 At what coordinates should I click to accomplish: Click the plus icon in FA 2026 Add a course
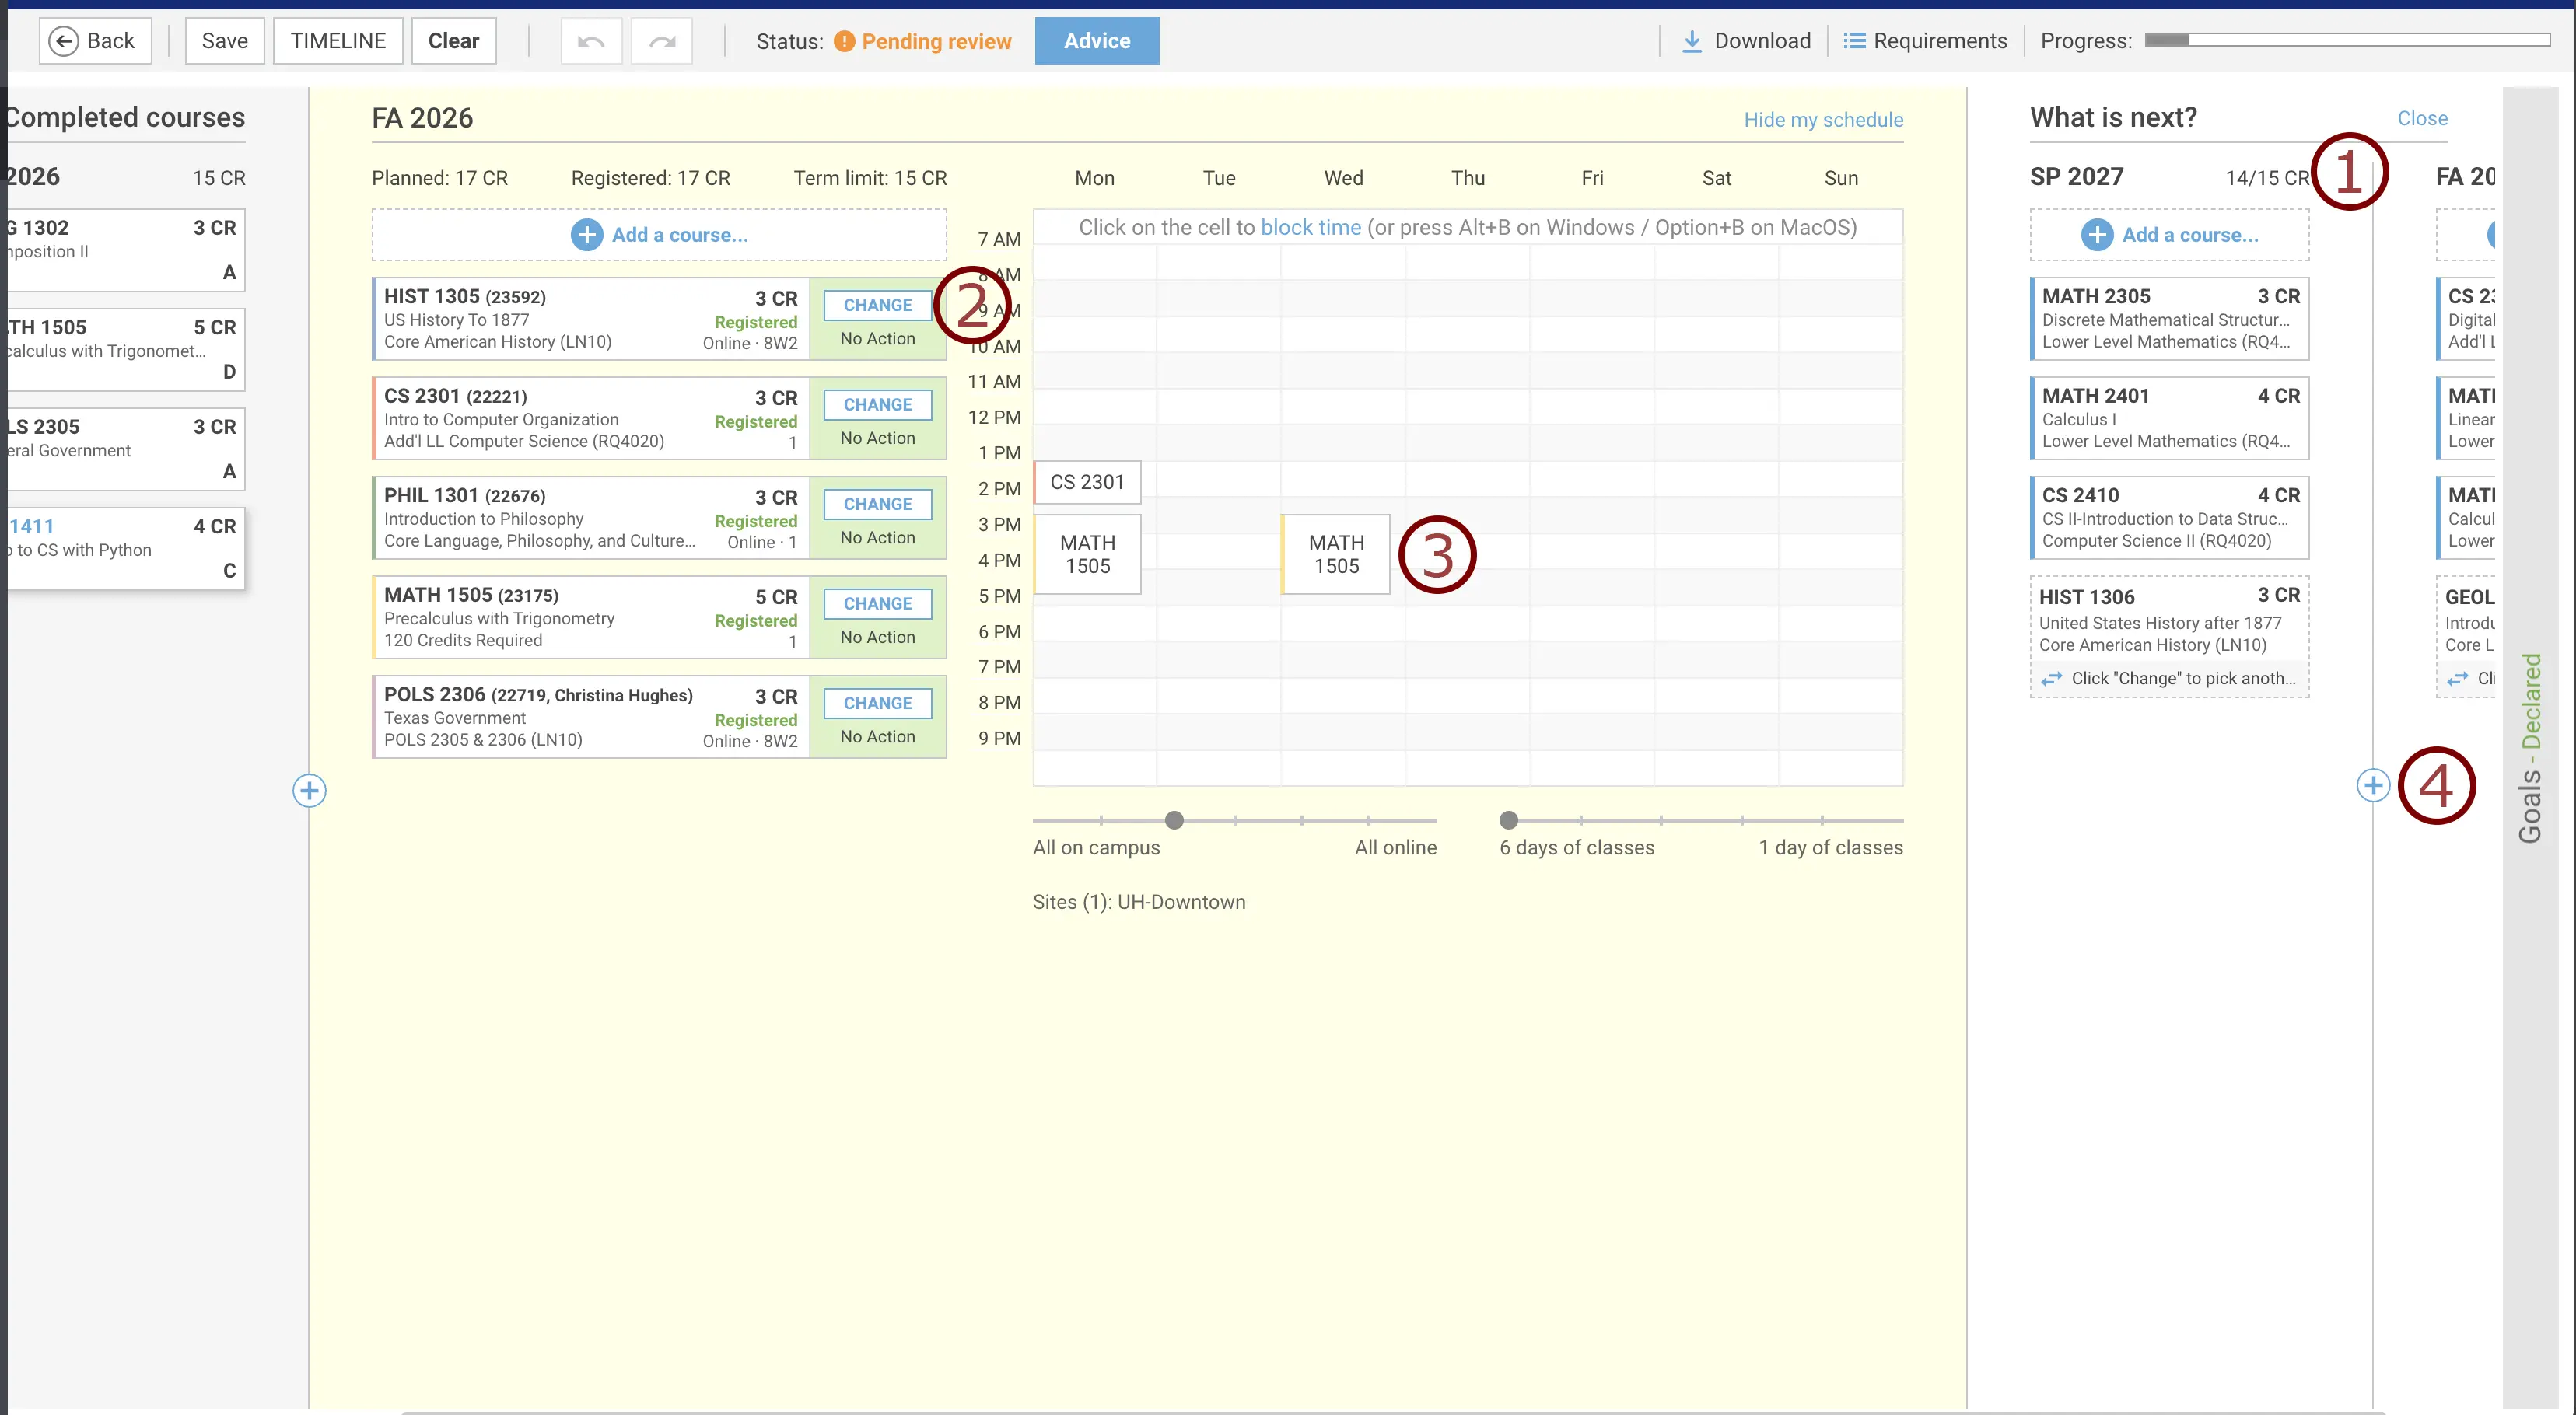tap(587, 235)
